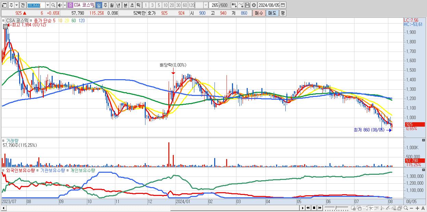Click the play button in bottom toolbar

(x=303, y=208)
